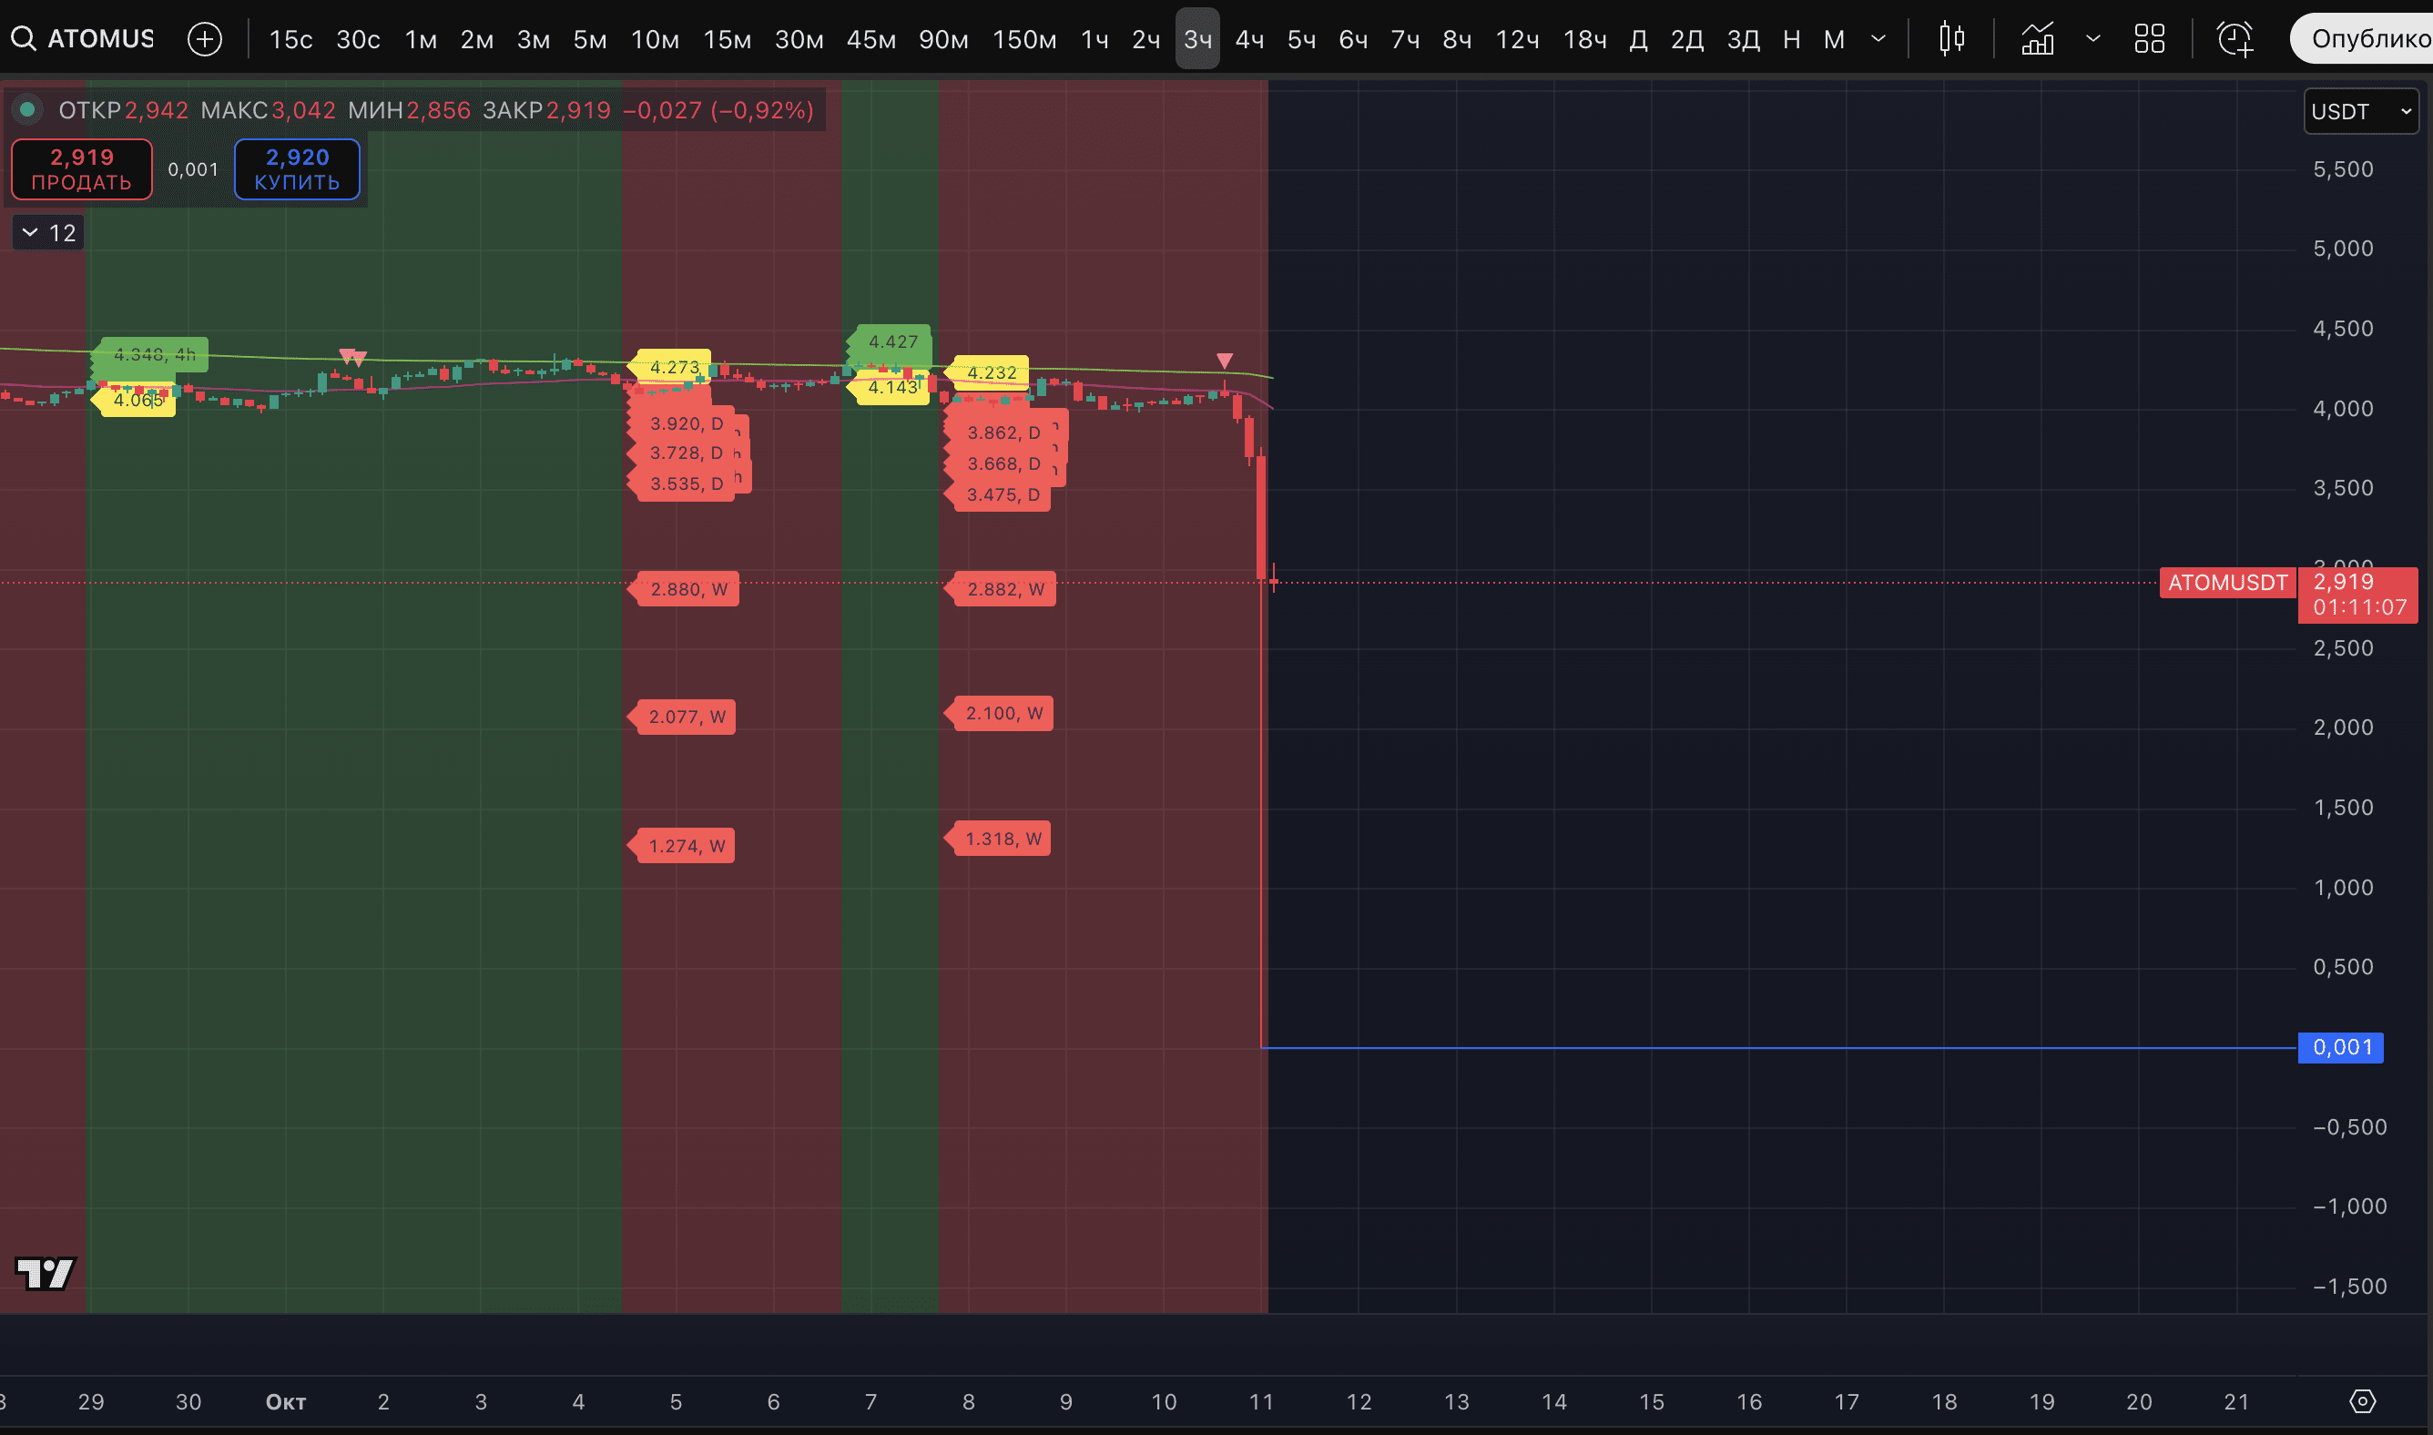Click the add symbol plus icon
Screen dimensions: 2433x1435
point(204,38)
